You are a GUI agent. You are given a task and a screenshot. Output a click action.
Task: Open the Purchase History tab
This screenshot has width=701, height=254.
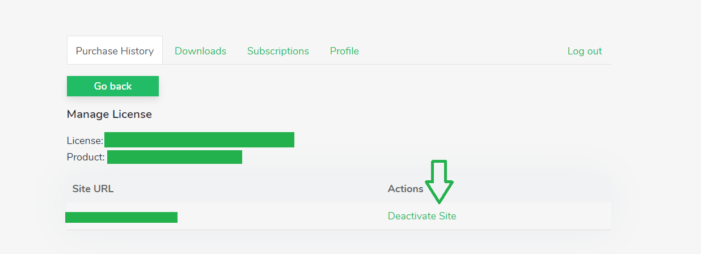coord(115,50)
